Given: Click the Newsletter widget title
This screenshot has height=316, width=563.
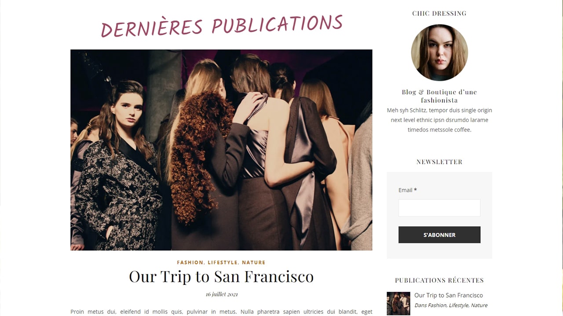Looking at the screenshot, I should [x=439, y=162].
